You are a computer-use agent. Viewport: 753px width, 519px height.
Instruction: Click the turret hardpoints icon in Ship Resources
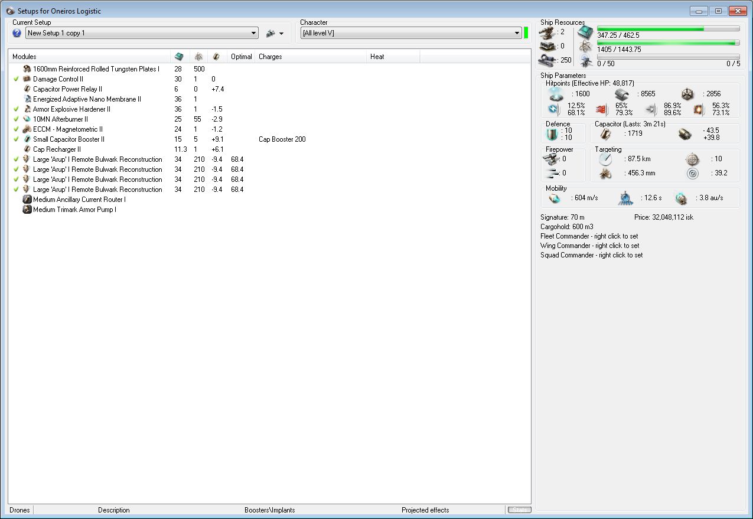547,32
